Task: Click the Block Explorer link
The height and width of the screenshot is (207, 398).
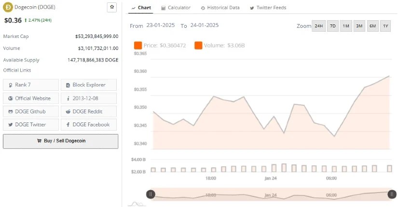Action: (x=88, y=85)
